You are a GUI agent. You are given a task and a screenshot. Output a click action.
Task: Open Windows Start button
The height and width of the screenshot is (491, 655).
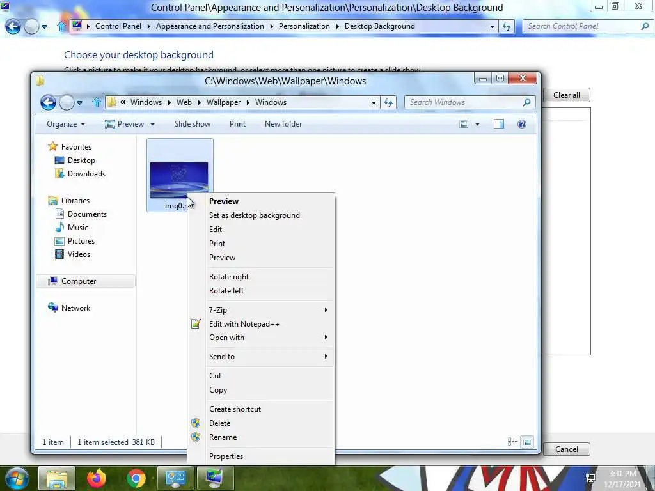coord(17,478)
